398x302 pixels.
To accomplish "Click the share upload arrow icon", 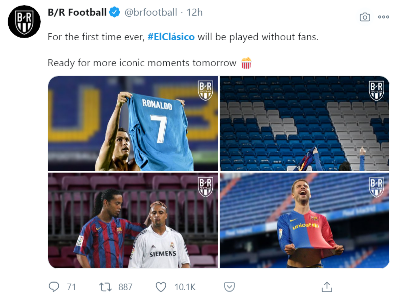I will [x=327, y=287].
